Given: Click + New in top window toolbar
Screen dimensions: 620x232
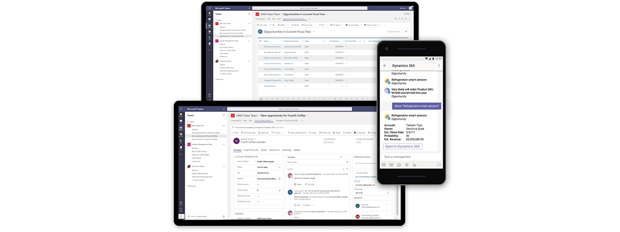Looking at the screenshot, I should coord(271,25).
